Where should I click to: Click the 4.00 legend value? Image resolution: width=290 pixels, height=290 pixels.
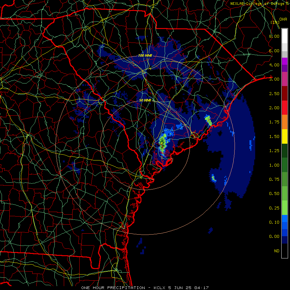click(274, 65)
